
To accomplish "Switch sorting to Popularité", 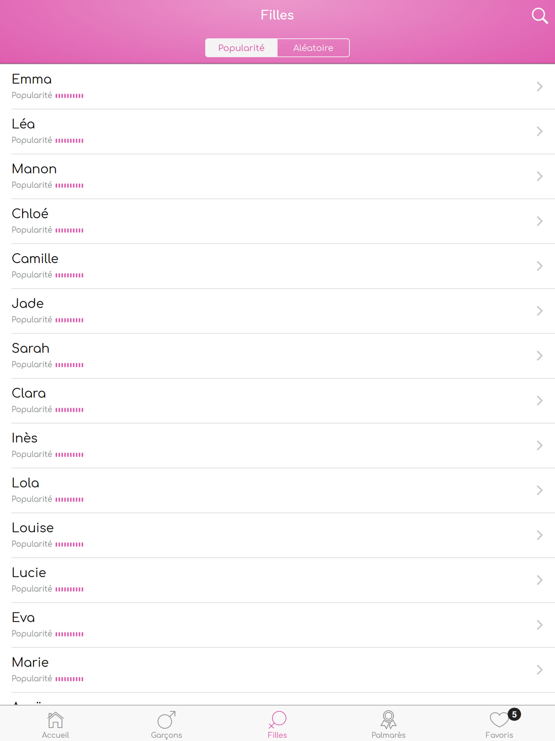I will (241, 48).
